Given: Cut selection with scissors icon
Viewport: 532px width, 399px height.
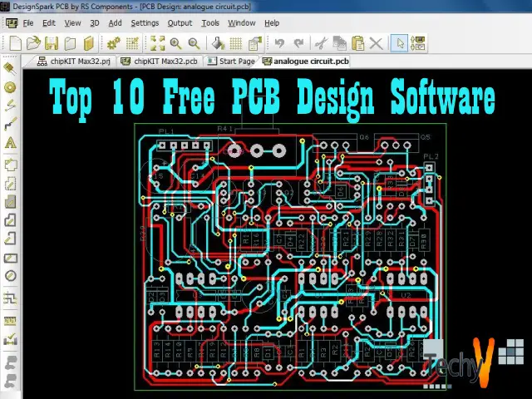Looking at the screenshot, I should coord(321,43).
